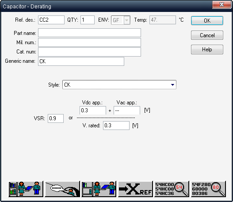Click the 54HC00 magnifier search icon
Viewport: 233px width, 202px height.
[x=172, y=189]
